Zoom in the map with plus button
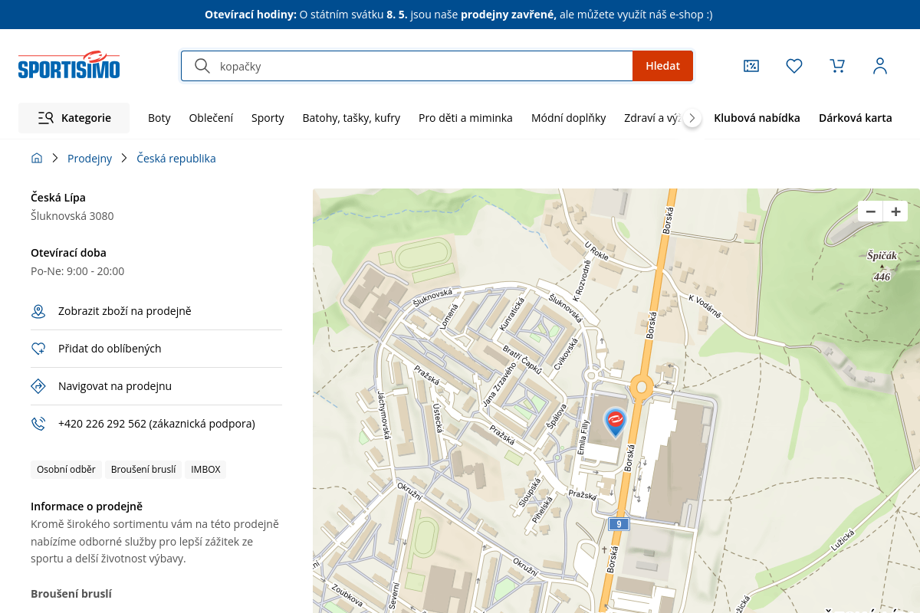920x613 pixels. tap(895, 211)
